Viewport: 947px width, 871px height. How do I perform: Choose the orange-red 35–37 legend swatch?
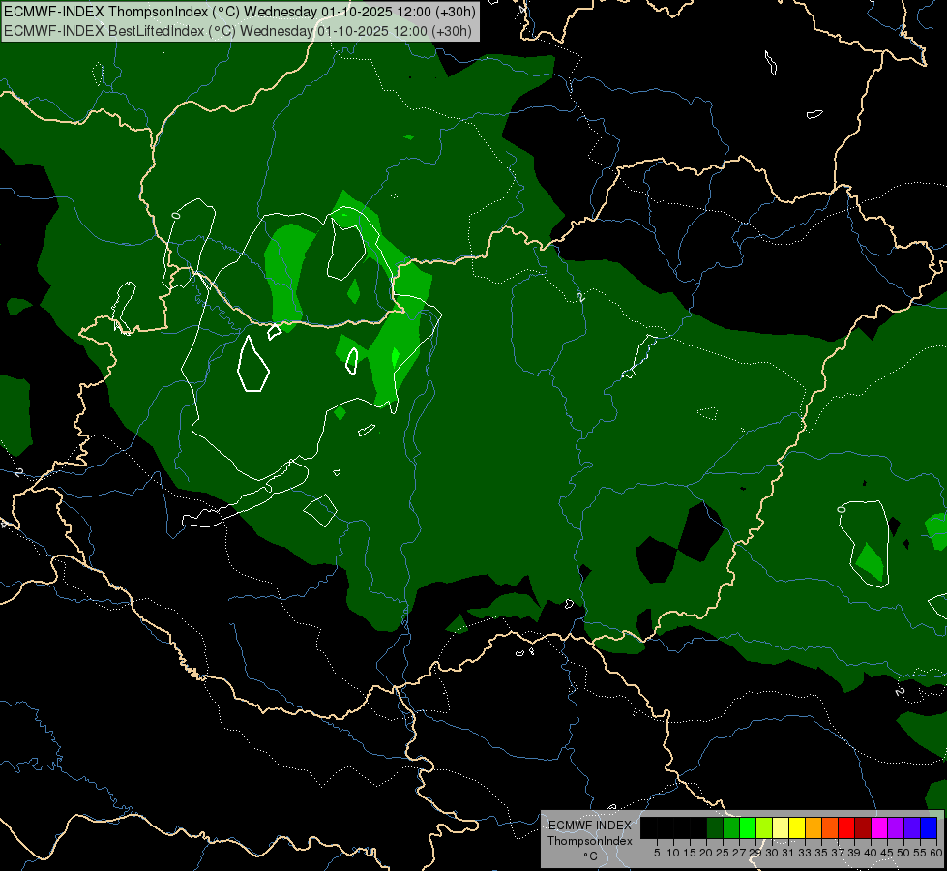point(830,827)
